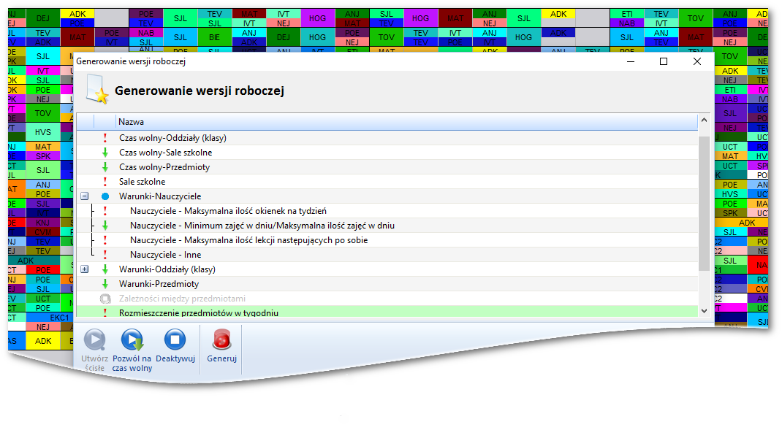Viewport: 782px width, 430px height.
Task: Select Nauczyciele - Maksymalna ilość okienek na tydzień
Action: [x=228, y=211]
